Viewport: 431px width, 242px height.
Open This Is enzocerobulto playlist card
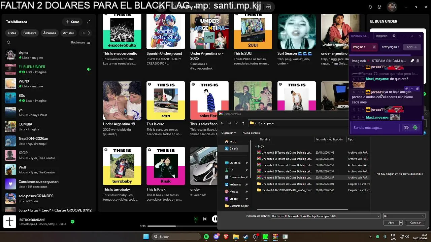(x=122, y=40)
